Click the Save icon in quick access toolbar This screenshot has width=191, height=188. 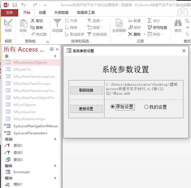[15, 5]
